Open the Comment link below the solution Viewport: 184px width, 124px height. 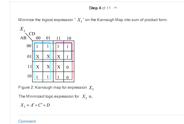tap(27, 121)
